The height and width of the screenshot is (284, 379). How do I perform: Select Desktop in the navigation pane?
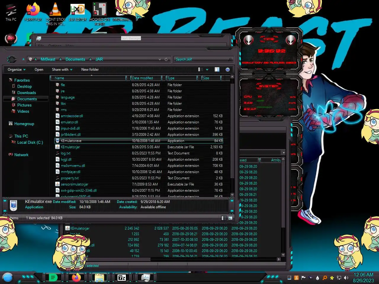(24, 86)
